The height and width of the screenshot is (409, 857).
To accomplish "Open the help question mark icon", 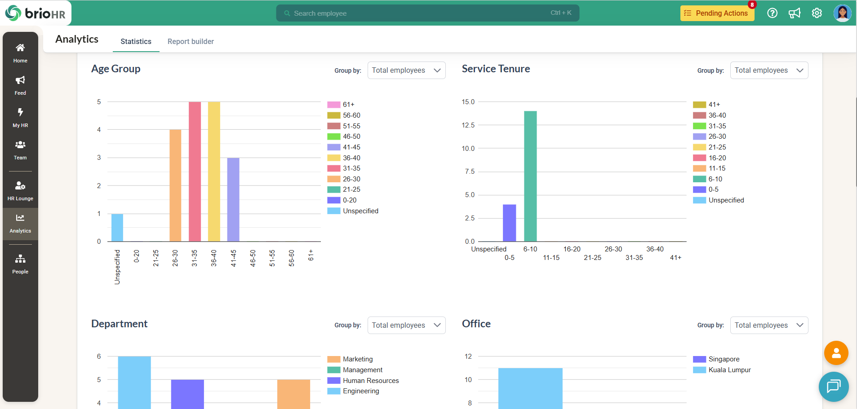I will pos(772,13).
